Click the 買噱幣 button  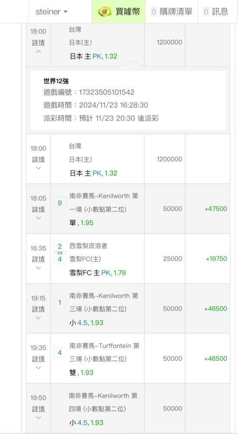click(119, 12)
